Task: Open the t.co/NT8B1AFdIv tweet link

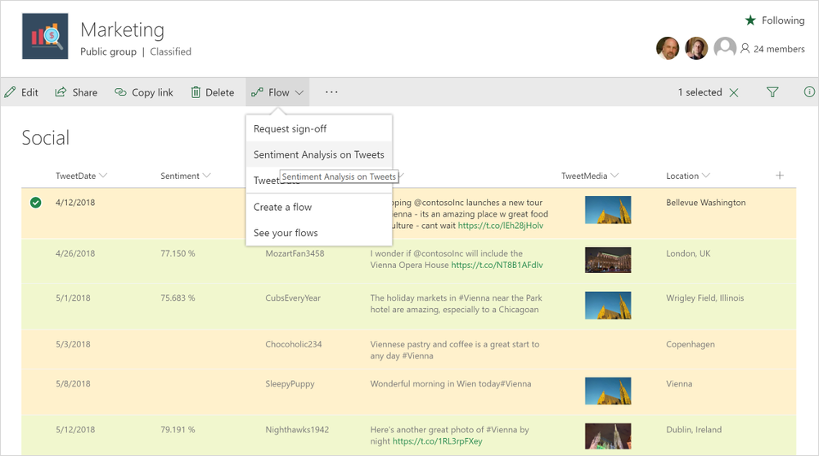Action: (x=497, y=265)
